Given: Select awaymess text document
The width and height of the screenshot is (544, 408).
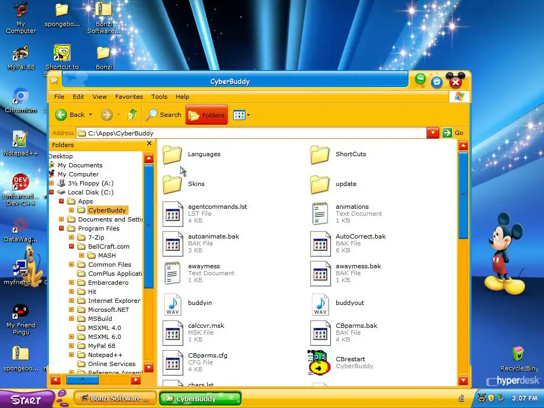Looking at the screenshot, I should coord(199,273).
